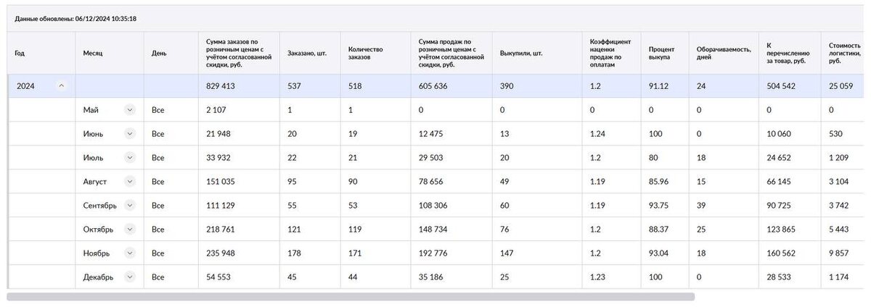871x307 pixels.
Task: Select the 235 948 cell in Ноябрь row
Action: (239, 253)
